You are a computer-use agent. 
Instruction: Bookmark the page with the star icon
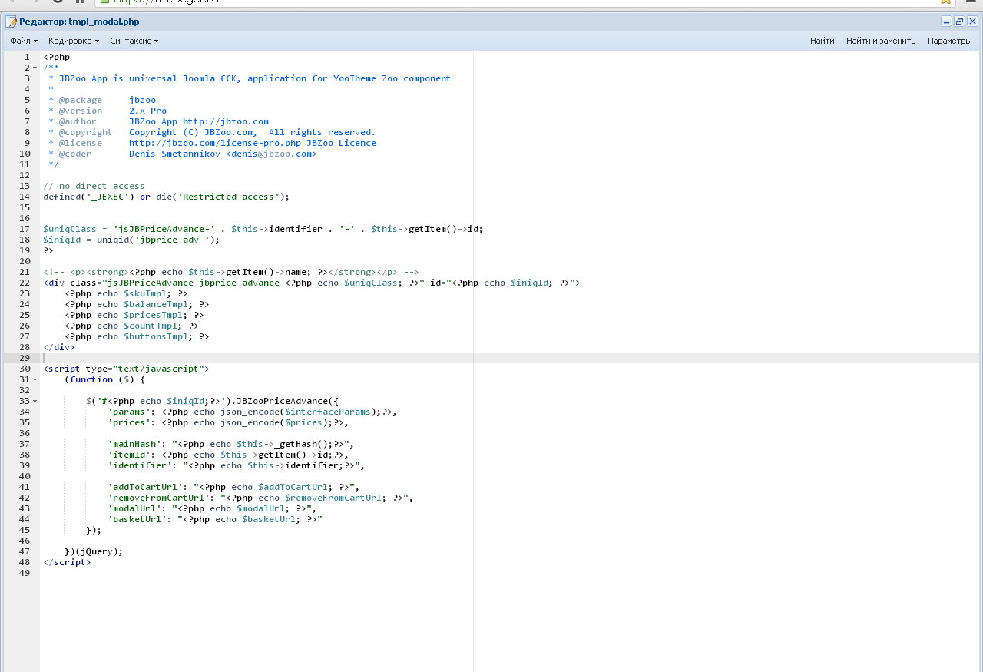coord(946,2)
